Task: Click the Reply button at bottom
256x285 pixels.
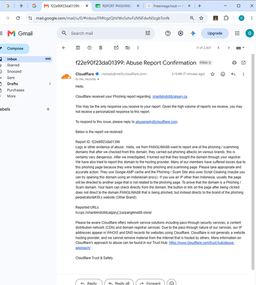Action: click(89, 283)
